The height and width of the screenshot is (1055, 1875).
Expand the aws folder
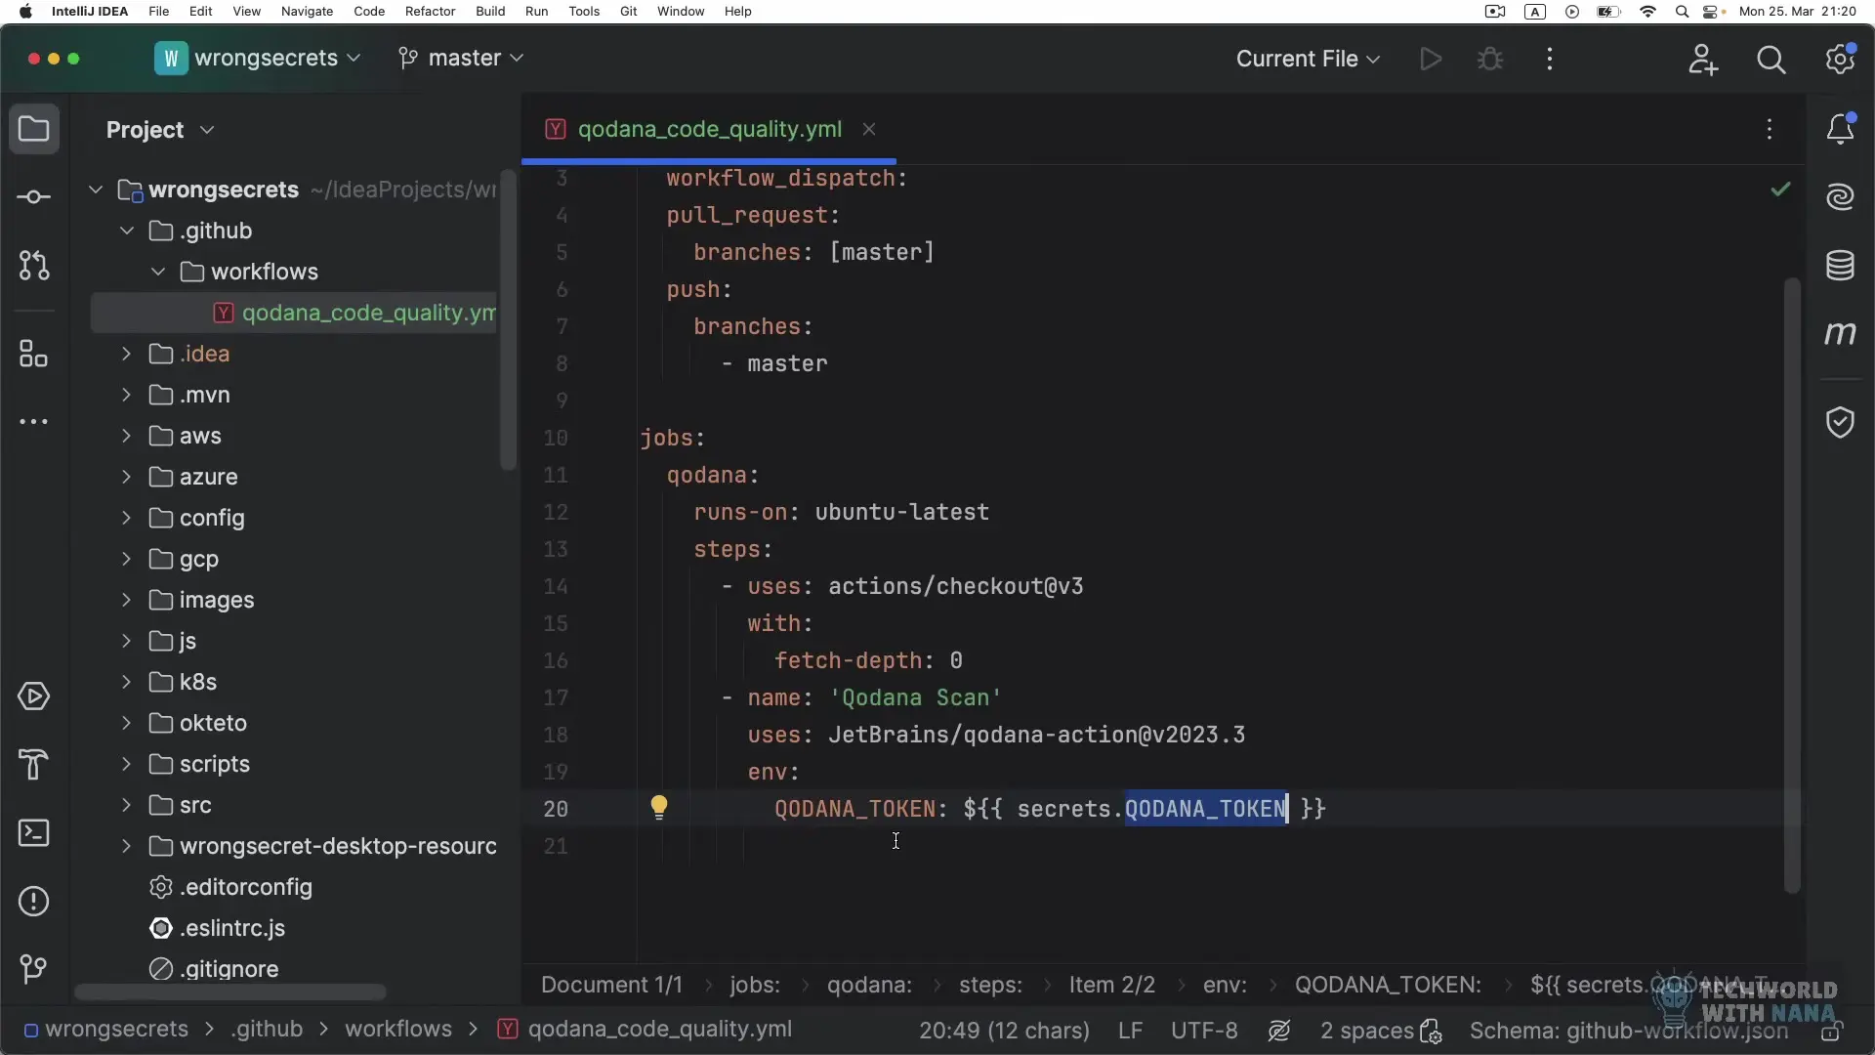(127, 436)
